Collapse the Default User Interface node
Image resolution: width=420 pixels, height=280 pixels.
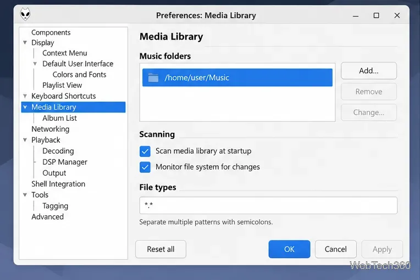35,64
